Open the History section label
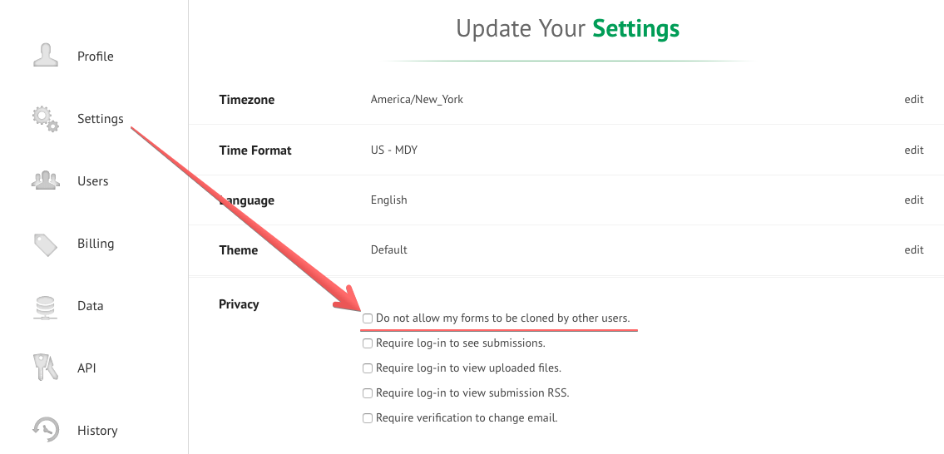This screenshot has height=454, width=944. (x=97, y=431)
